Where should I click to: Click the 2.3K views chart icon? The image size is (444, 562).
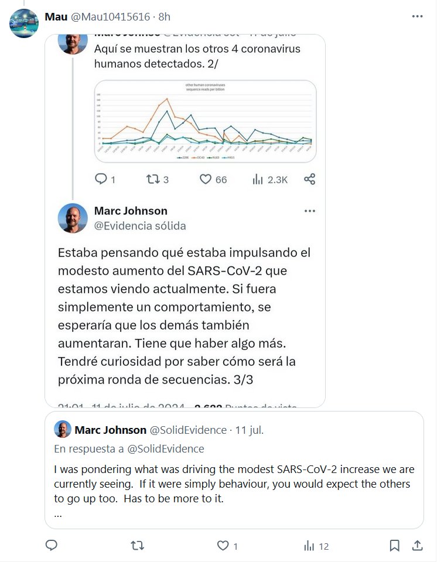[257, 179]
